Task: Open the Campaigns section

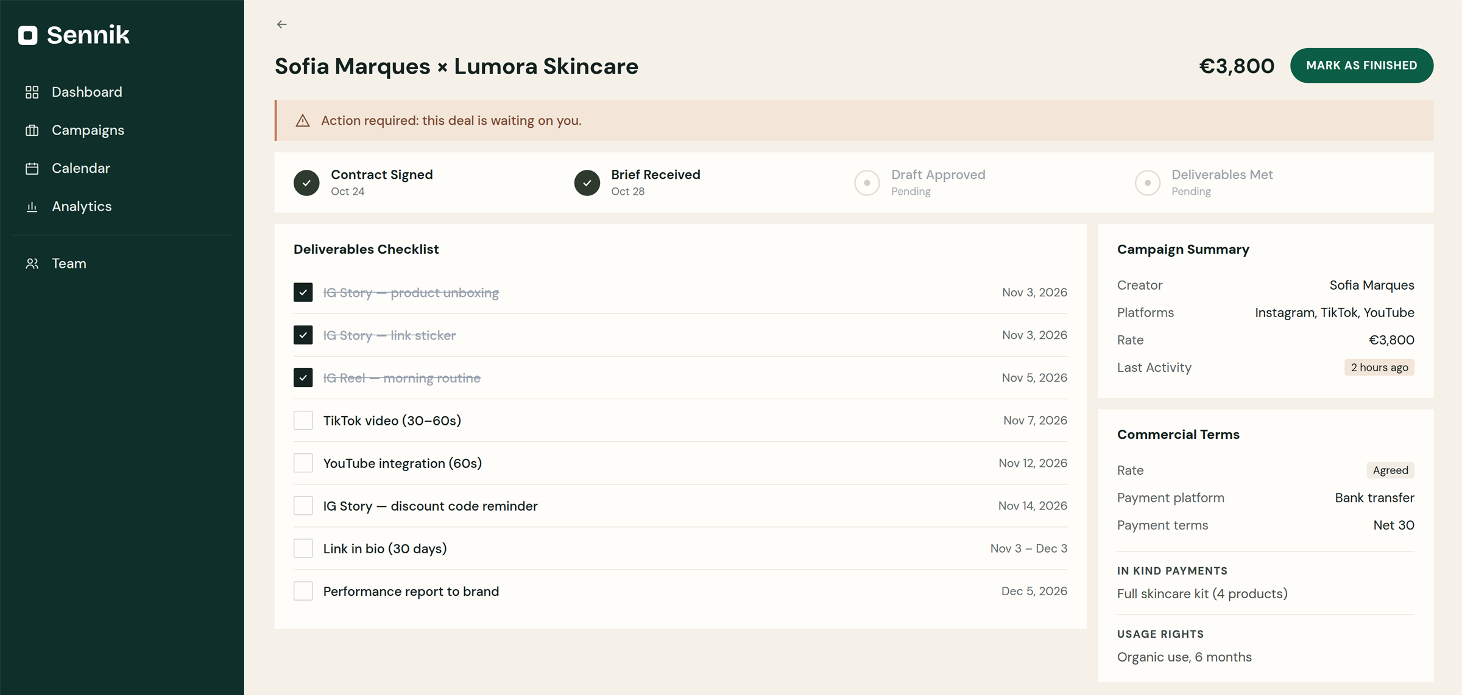Action: pyautogui.click(x=88, y=130)
